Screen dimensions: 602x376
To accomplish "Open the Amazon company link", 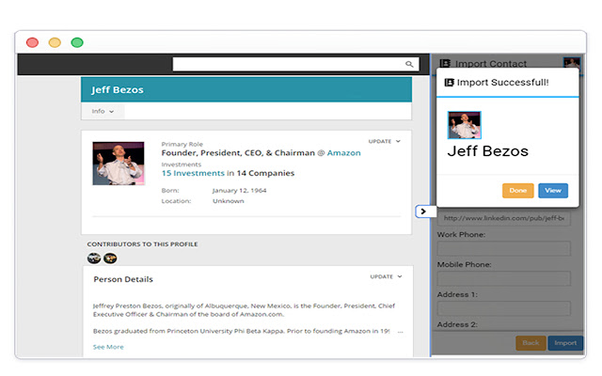I will 343,153.
